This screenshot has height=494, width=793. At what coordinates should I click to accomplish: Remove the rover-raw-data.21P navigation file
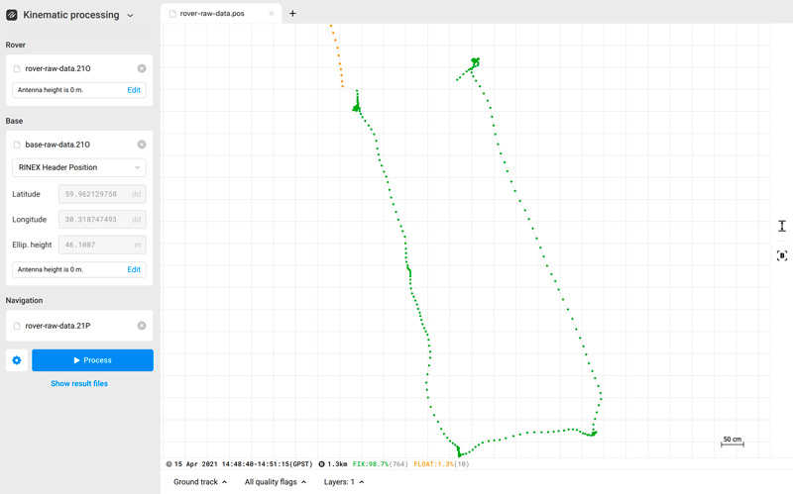click(142, 326)
